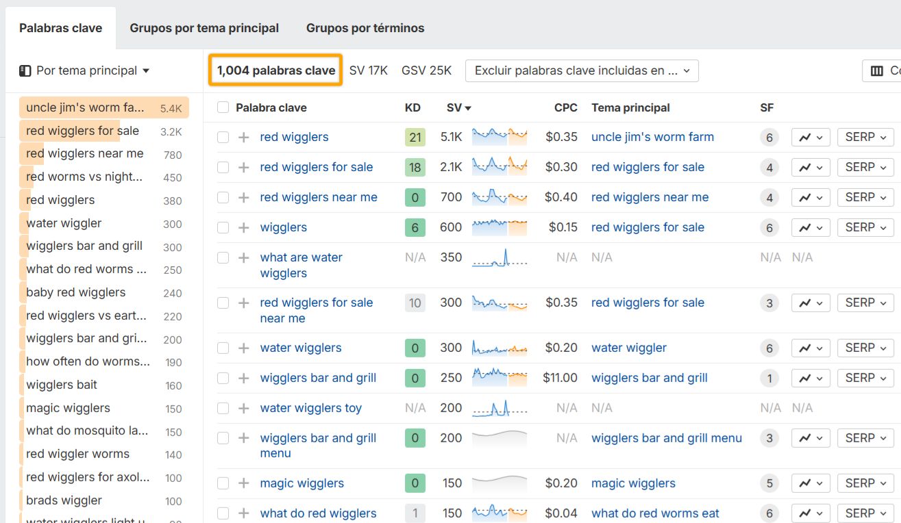Viewport: 901px width, 523px height.
Task: Open SERP dropdown for 'red wigglers' row
Action: coord(865,138)
